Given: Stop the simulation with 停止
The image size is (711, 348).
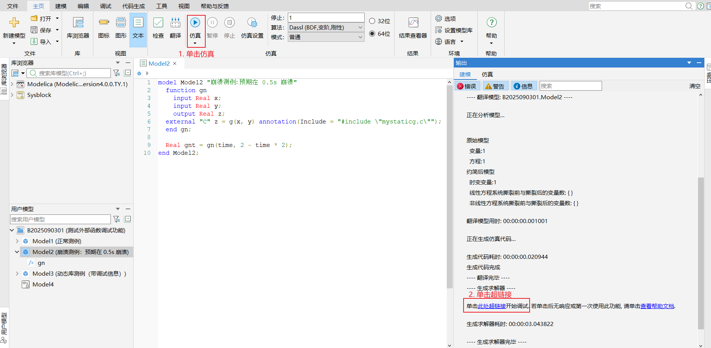Looking at the screenshot, I should click(230, 23).
